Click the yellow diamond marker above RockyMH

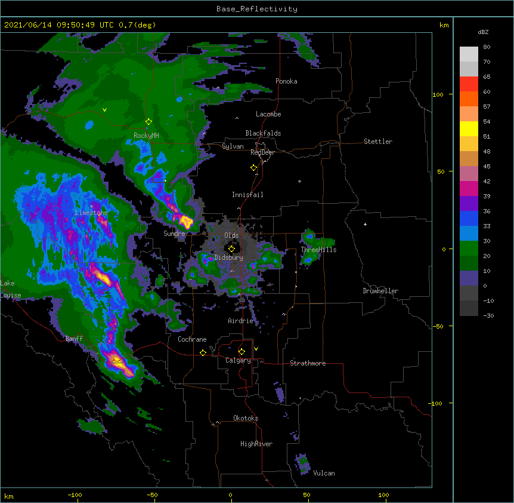click(x=148, y=122)
